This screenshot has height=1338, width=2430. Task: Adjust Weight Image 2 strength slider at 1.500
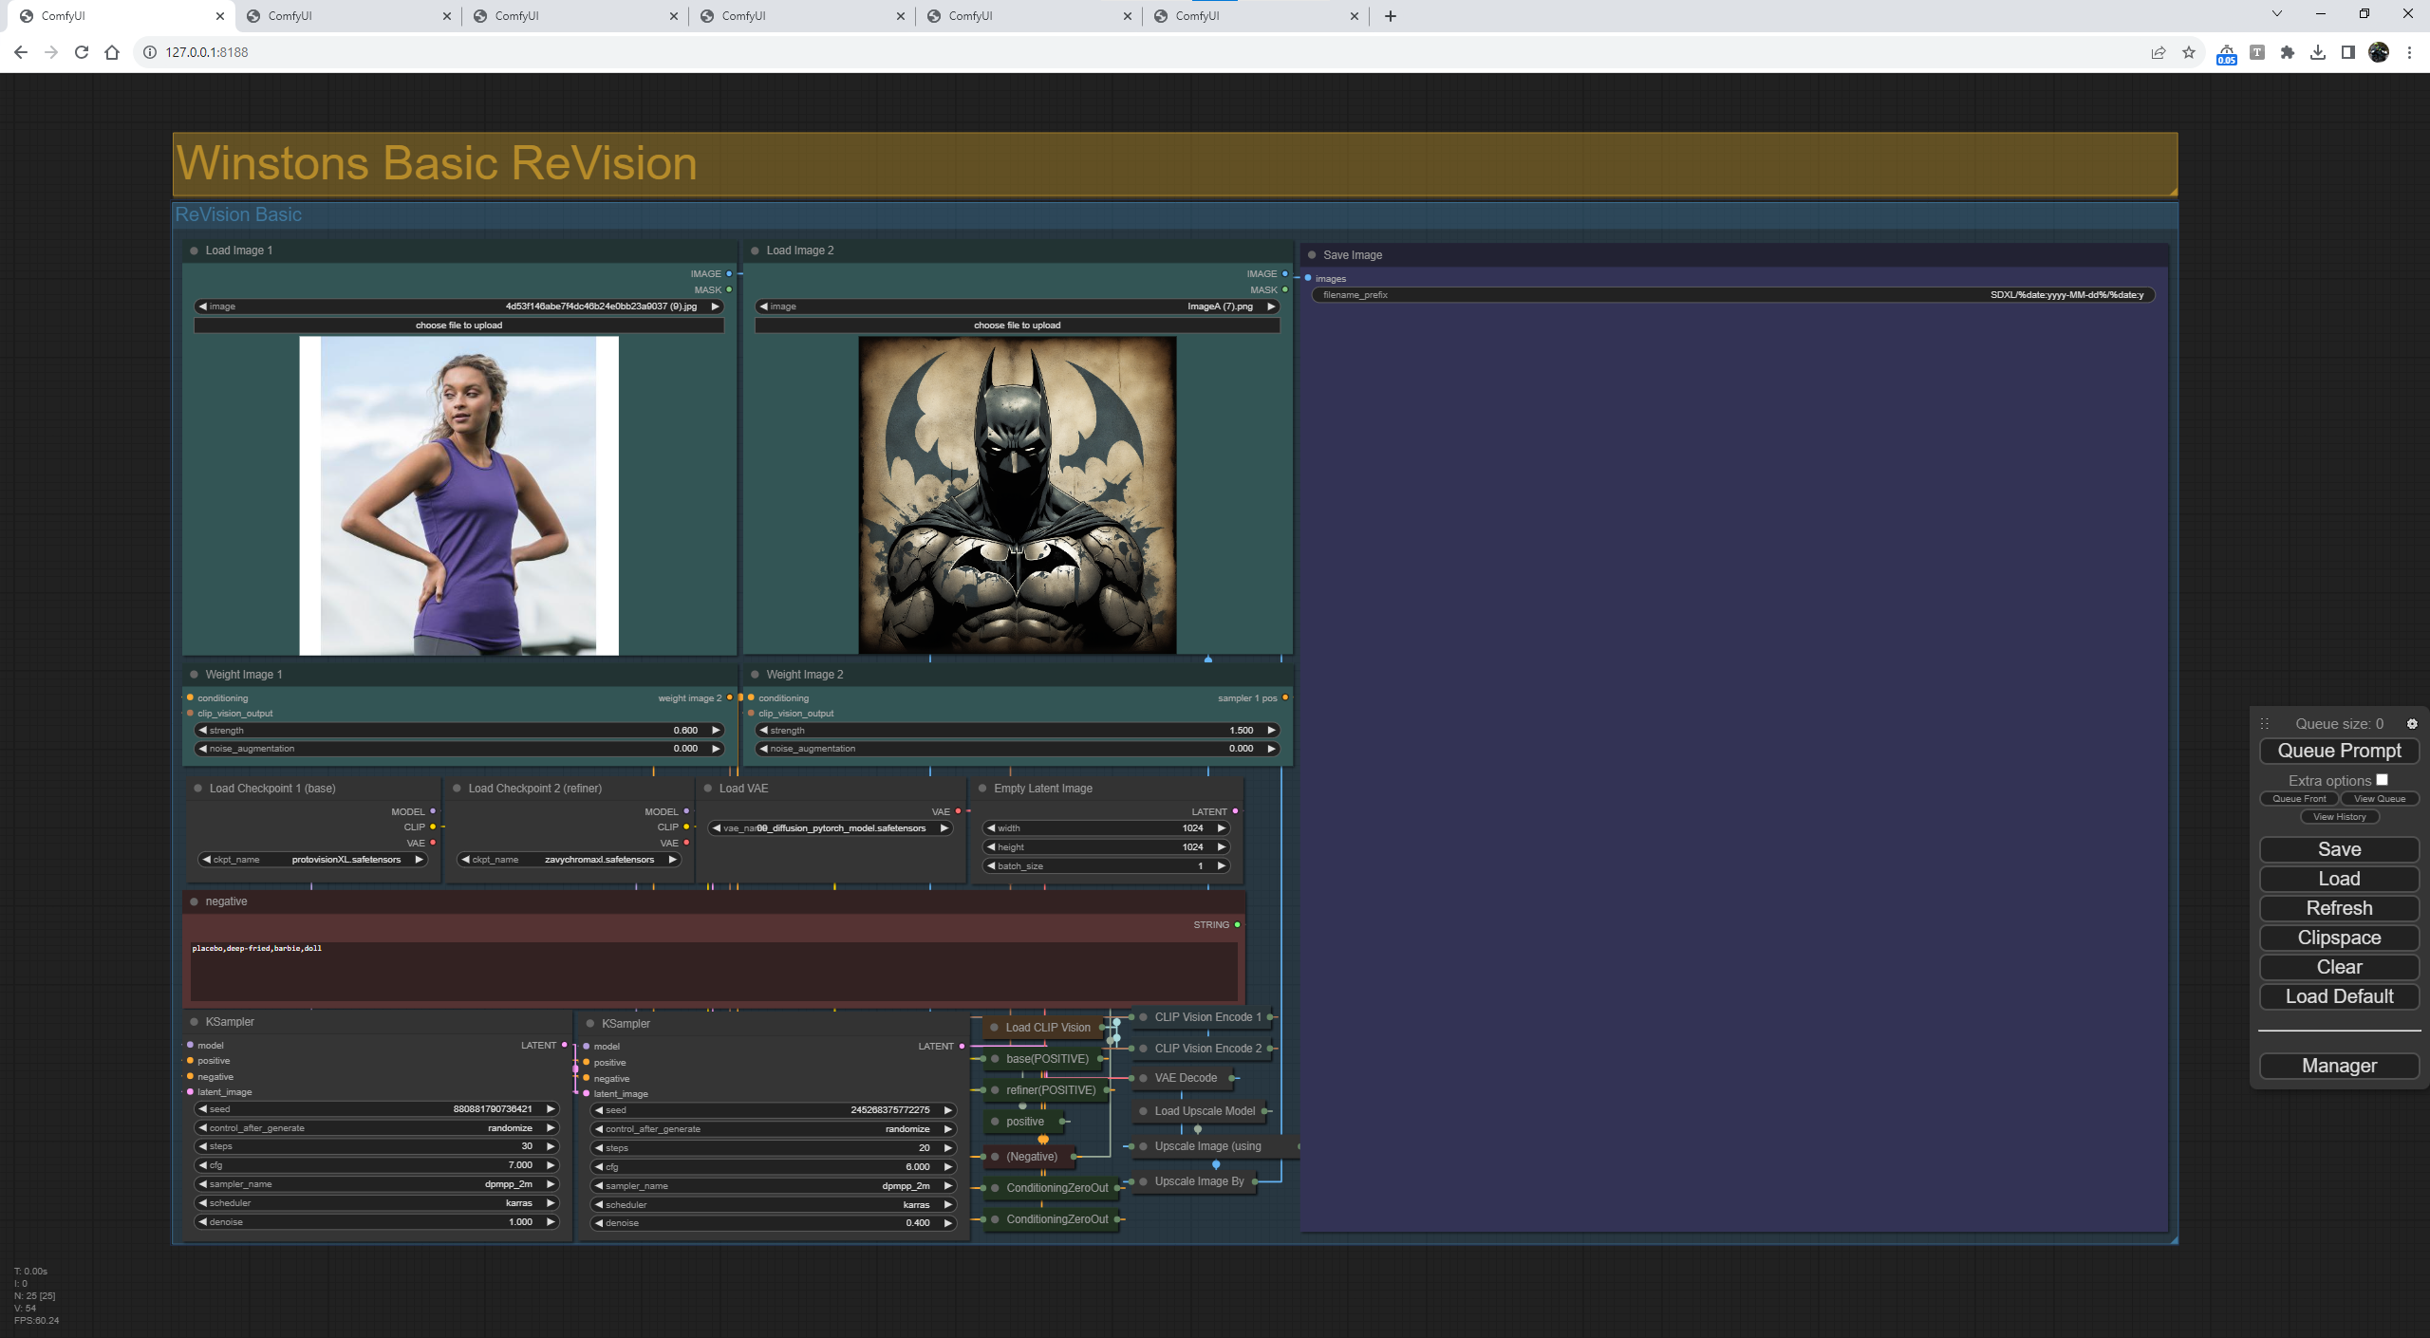pos(1017,731)
